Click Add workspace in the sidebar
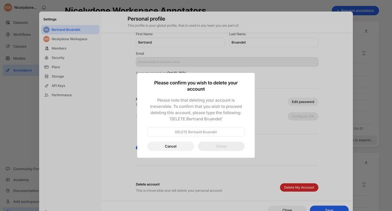 click(x=26, y=201)
